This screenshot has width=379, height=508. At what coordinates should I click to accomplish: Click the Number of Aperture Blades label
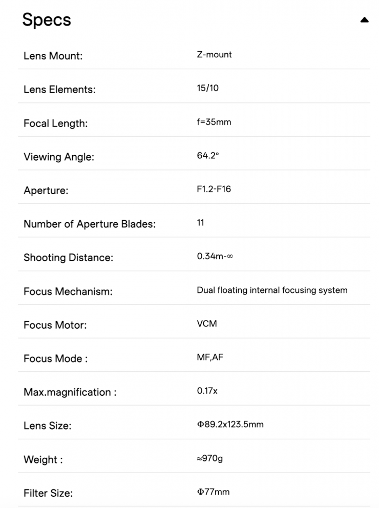[x=90, y=224]
